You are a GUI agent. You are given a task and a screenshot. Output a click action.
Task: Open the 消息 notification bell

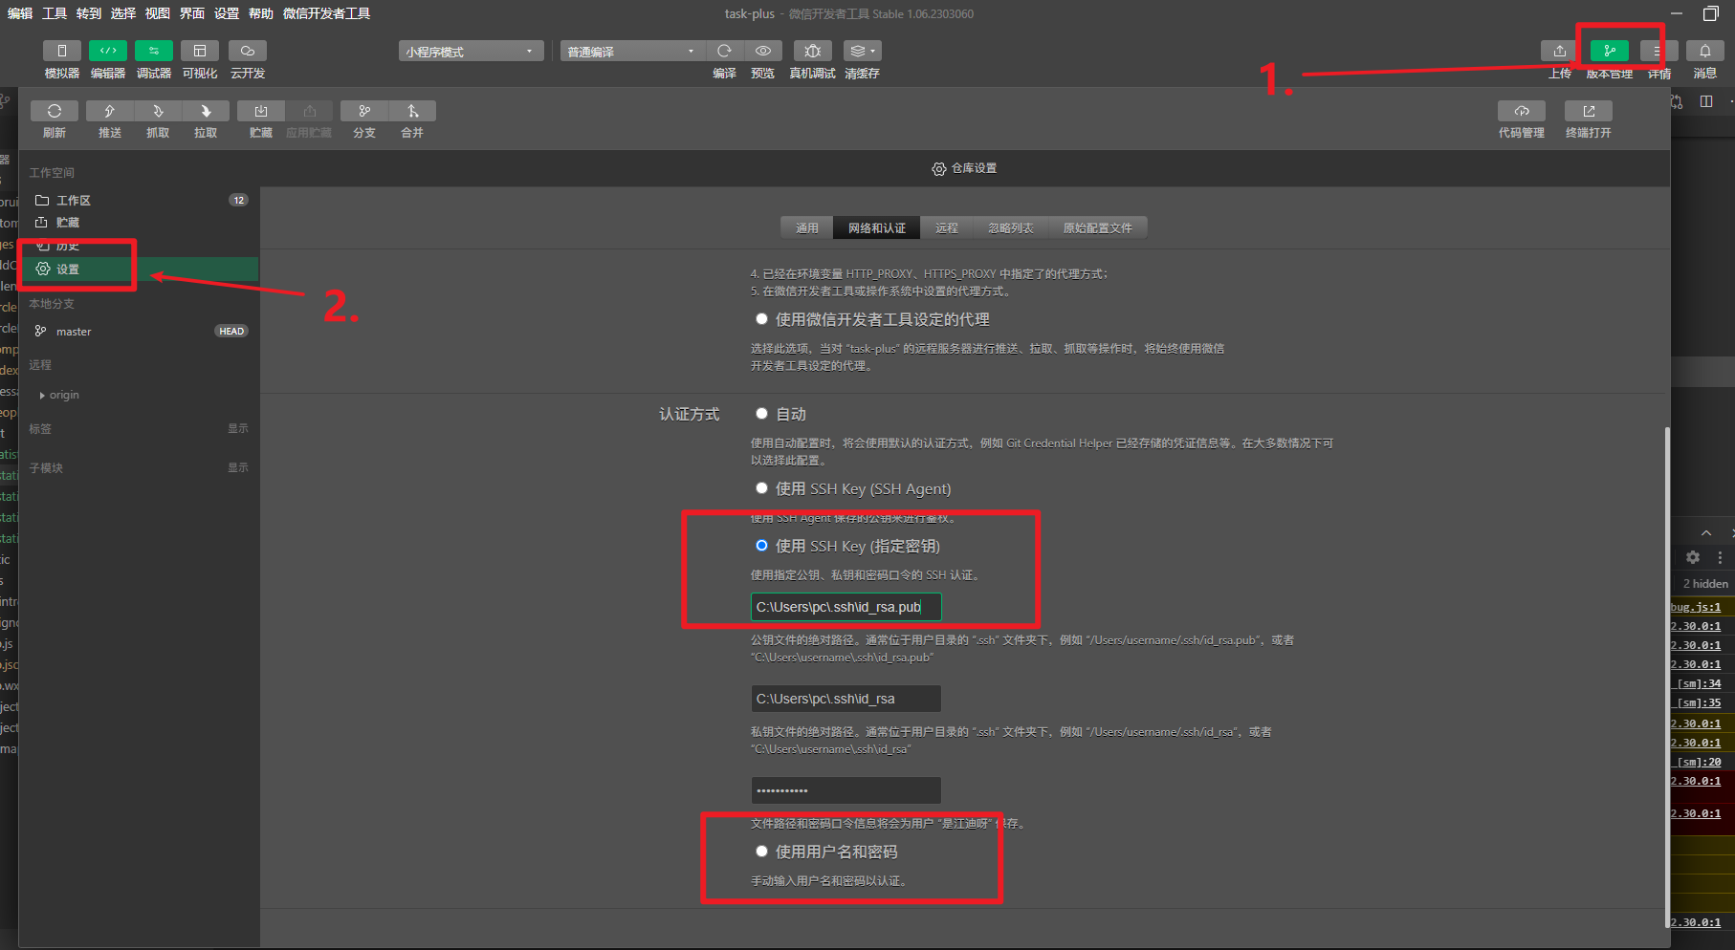coord(1705,51)
